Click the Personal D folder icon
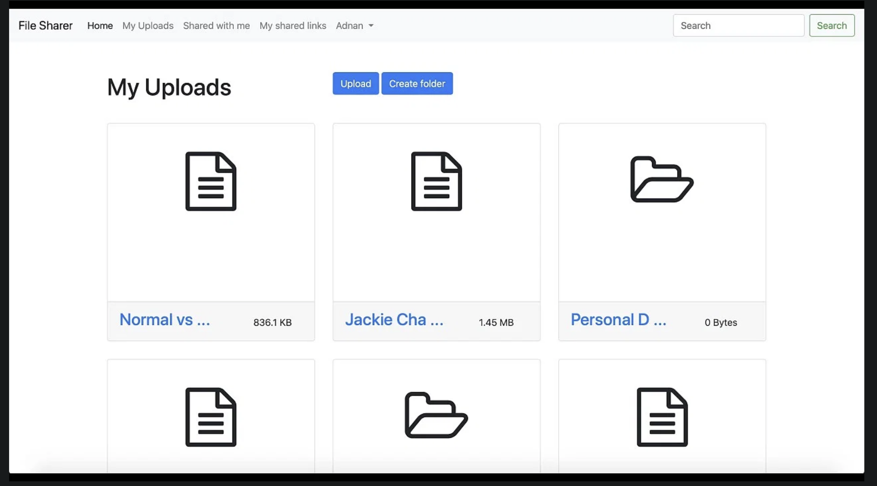This screenshot has width=877, height=486. 662,179
